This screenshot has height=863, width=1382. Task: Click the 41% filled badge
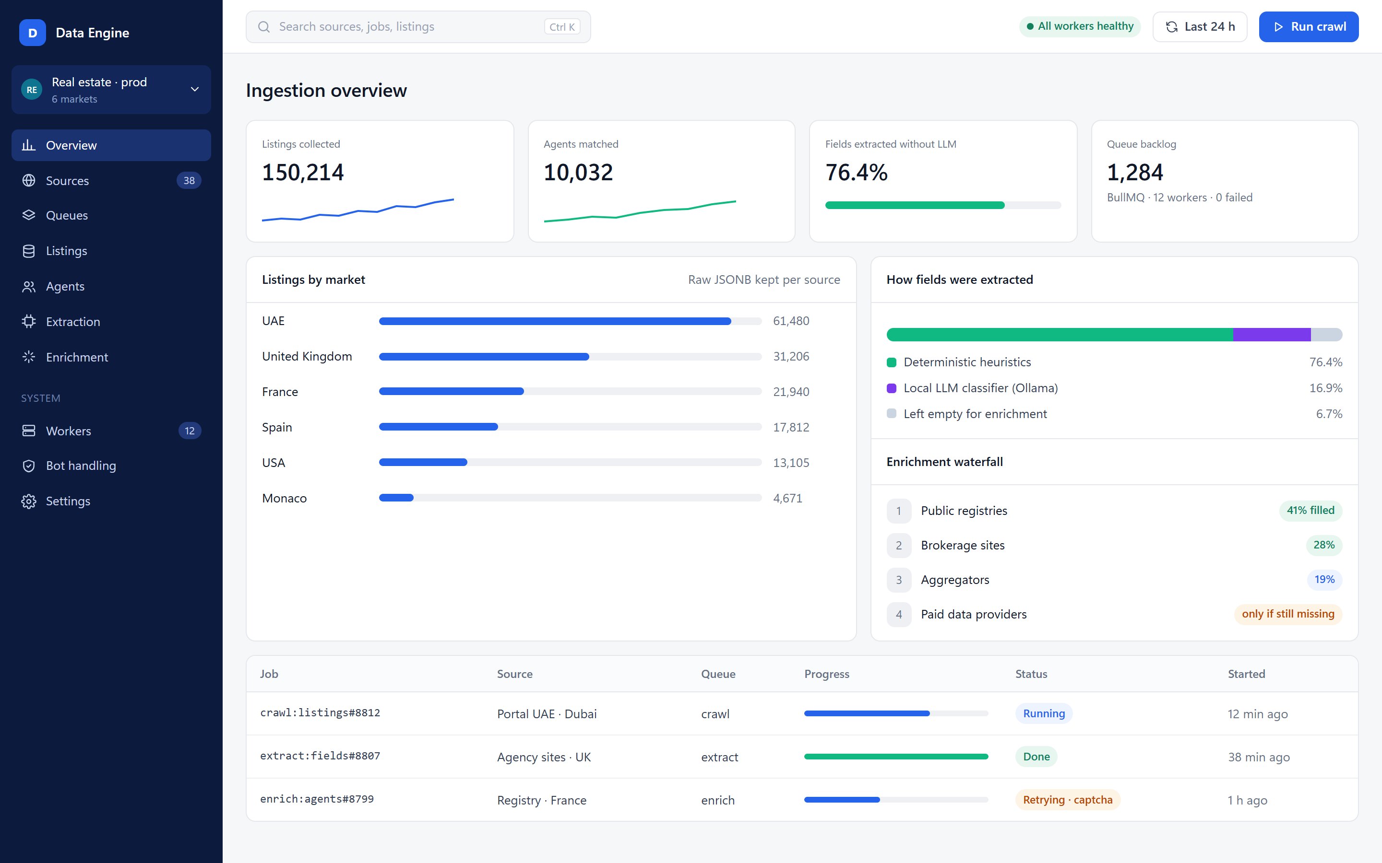point(1310,510)
